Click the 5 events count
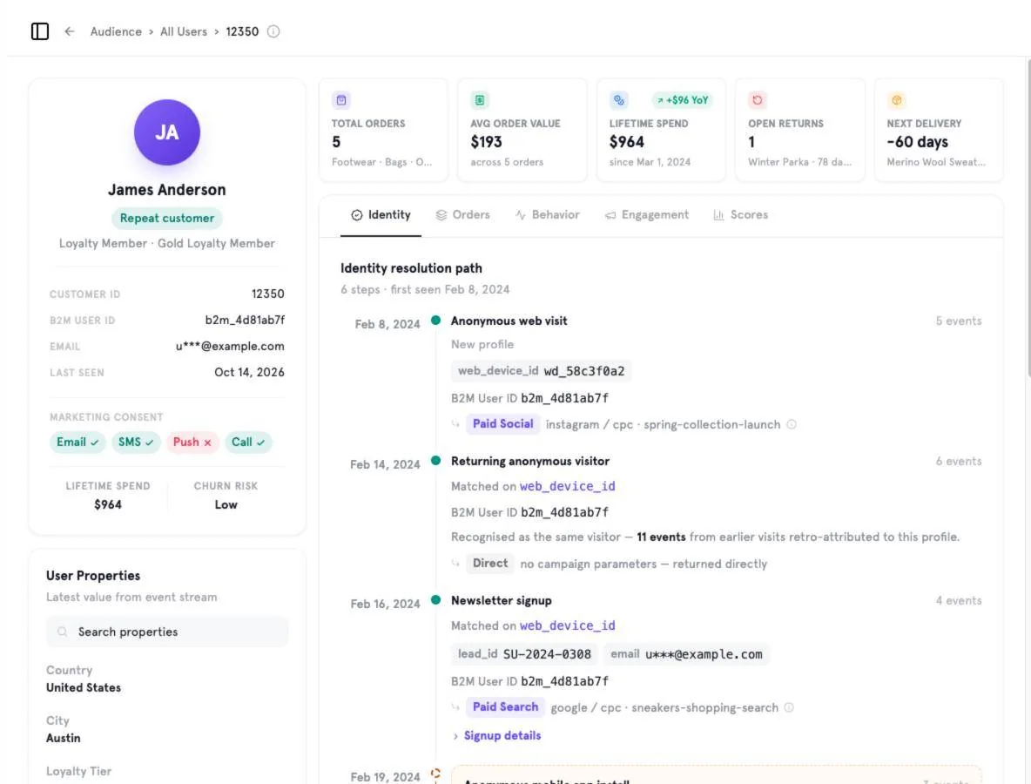 pyautogui.click(x=959, y=321)
